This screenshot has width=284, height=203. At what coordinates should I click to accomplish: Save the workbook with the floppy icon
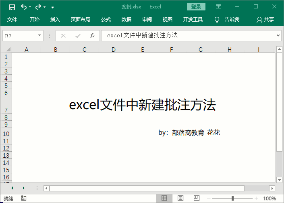(x=12, y=7)
